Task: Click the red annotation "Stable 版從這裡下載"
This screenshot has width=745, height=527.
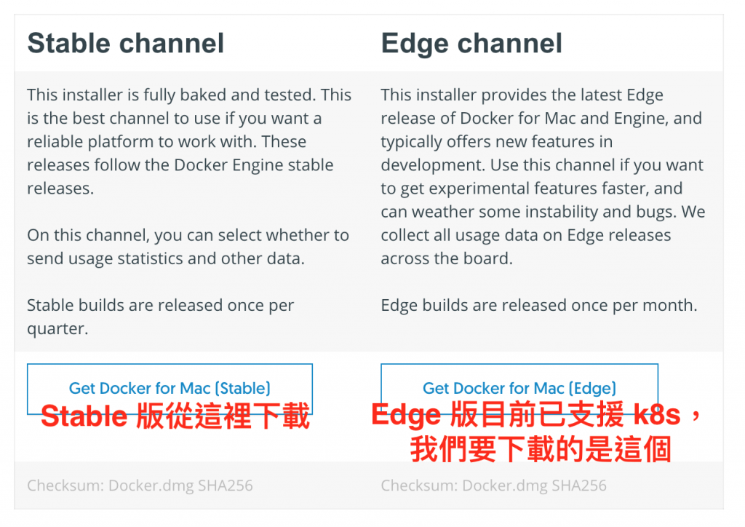Action: coord(175,416)
